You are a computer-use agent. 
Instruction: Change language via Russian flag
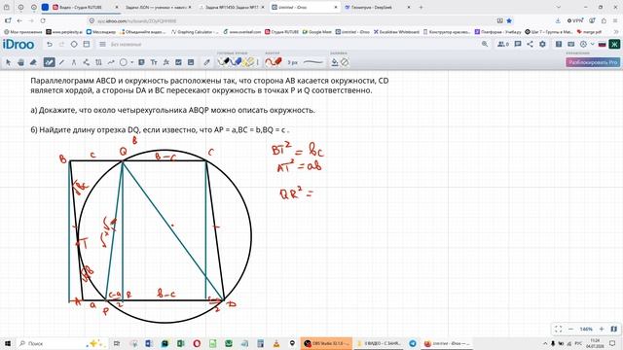603,44
